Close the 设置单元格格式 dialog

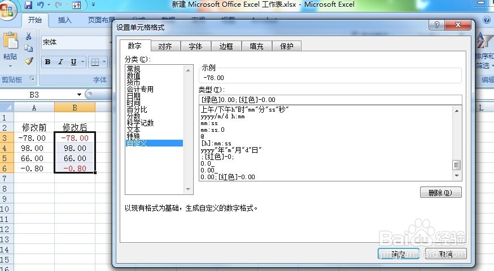pyautogui.click(x=458, y=25)
